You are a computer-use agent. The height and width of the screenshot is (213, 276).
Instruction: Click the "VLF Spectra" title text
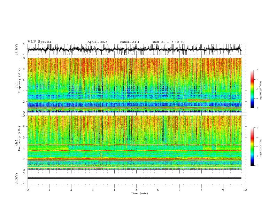(x=39, y=42)
